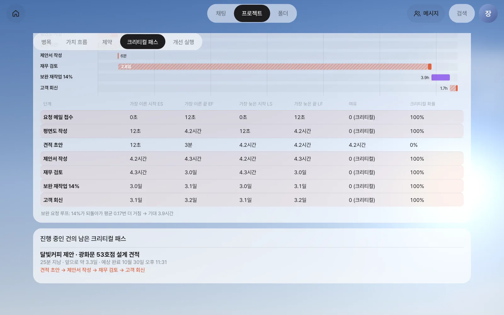Click the 가장 늦은 끝 LF column header
Viewport: 504px width, 315px height.
[308, 104]
